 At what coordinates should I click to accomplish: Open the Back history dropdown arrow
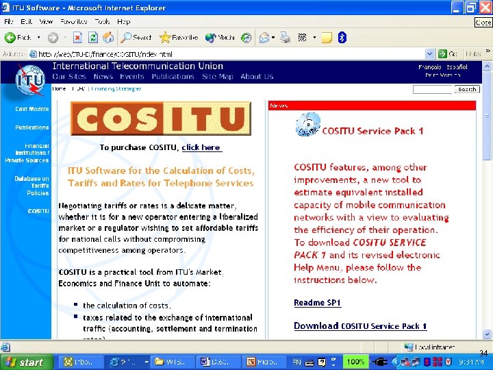click(38, 38)
